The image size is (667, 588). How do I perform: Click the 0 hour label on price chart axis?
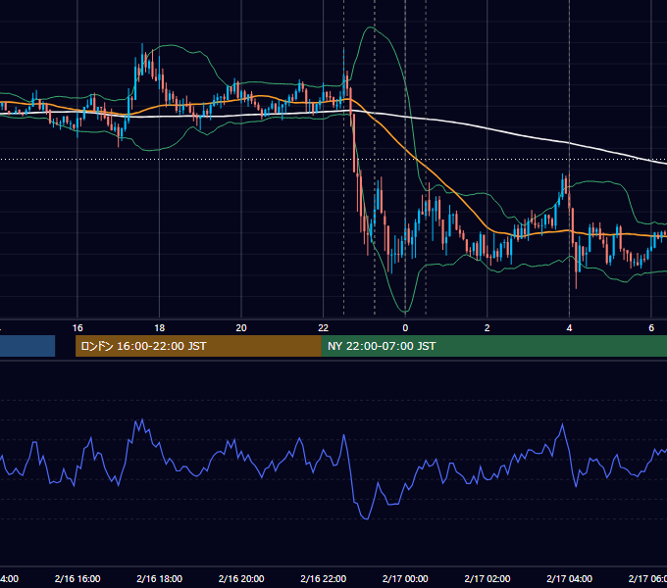click(405, 328)
